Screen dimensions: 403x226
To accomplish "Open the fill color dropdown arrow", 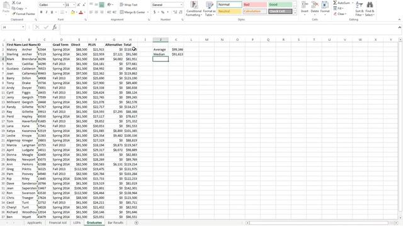I will 77,13.
